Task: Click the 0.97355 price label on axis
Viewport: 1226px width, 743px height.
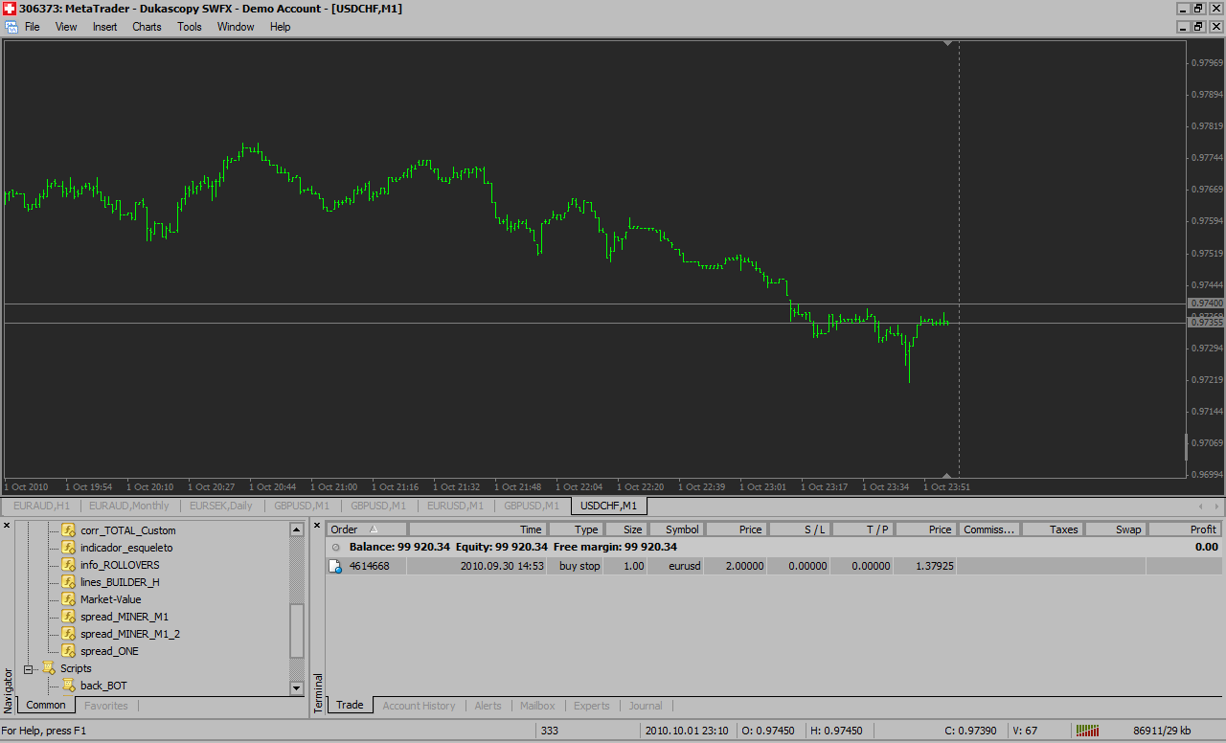Action: [x=1206, y=323]
